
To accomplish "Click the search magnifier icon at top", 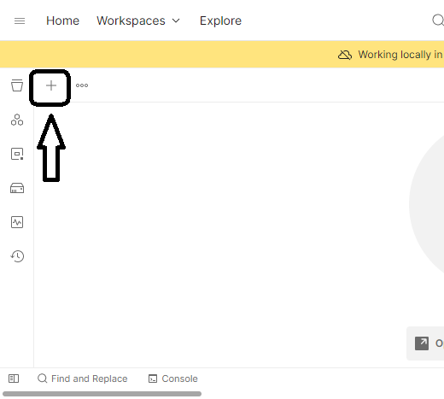I will pos(438,21).
